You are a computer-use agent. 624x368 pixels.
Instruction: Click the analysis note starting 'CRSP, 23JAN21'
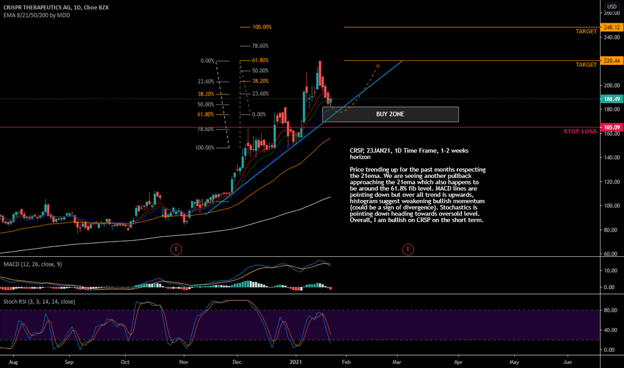tap(418, 185)
